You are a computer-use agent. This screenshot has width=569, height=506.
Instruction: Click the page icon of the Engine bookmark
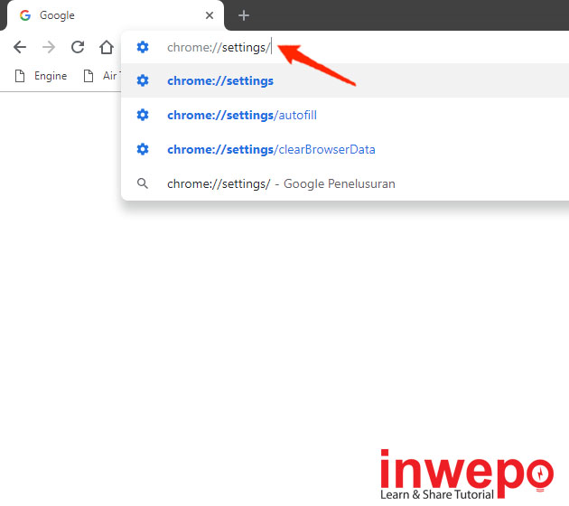tap(20, 76)
